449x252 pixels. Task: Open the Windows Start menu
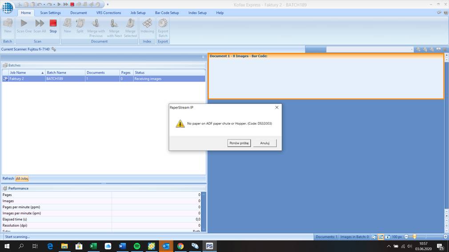[x=7, y=246]
